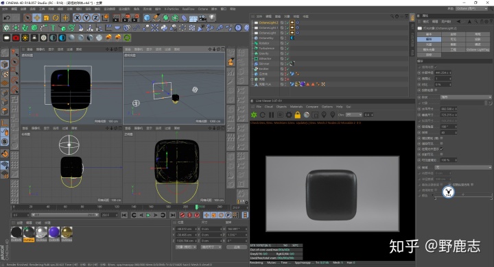This screenshot has width=494, height=267.
Task: Restart Live Viewer render circular icon
Action: tap(262, 115)
